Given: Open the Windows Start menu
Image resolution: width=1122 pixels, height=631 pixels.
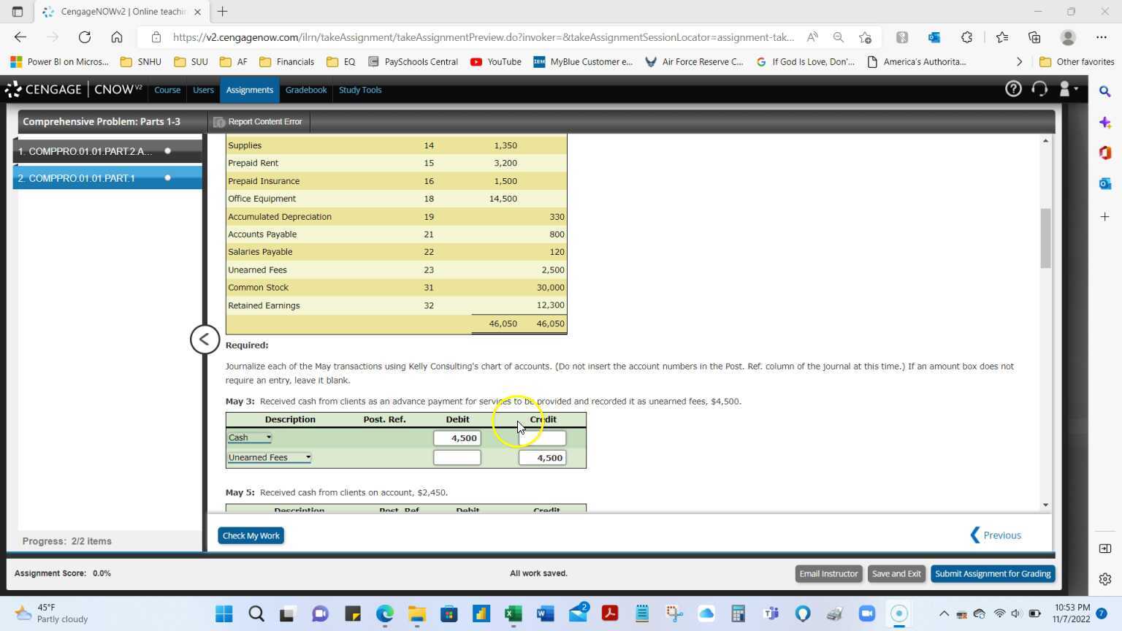Looking at the screenshot, I should click(x=224, y=613).
